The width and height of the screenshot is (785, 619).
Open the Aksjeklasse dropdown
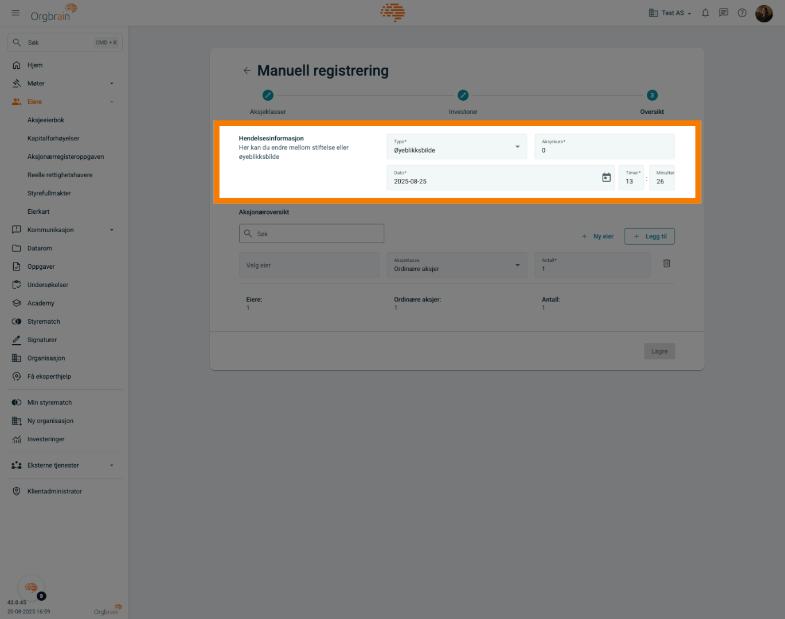[x=456, y=265]
